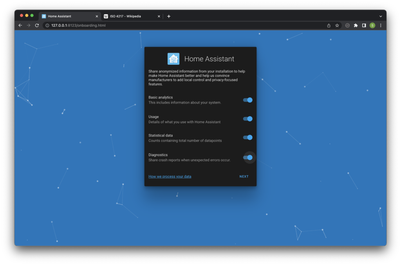The width and height of the screenshot is (401, 265).
Task: Click the NEXT button
Action: click(244, 176)
